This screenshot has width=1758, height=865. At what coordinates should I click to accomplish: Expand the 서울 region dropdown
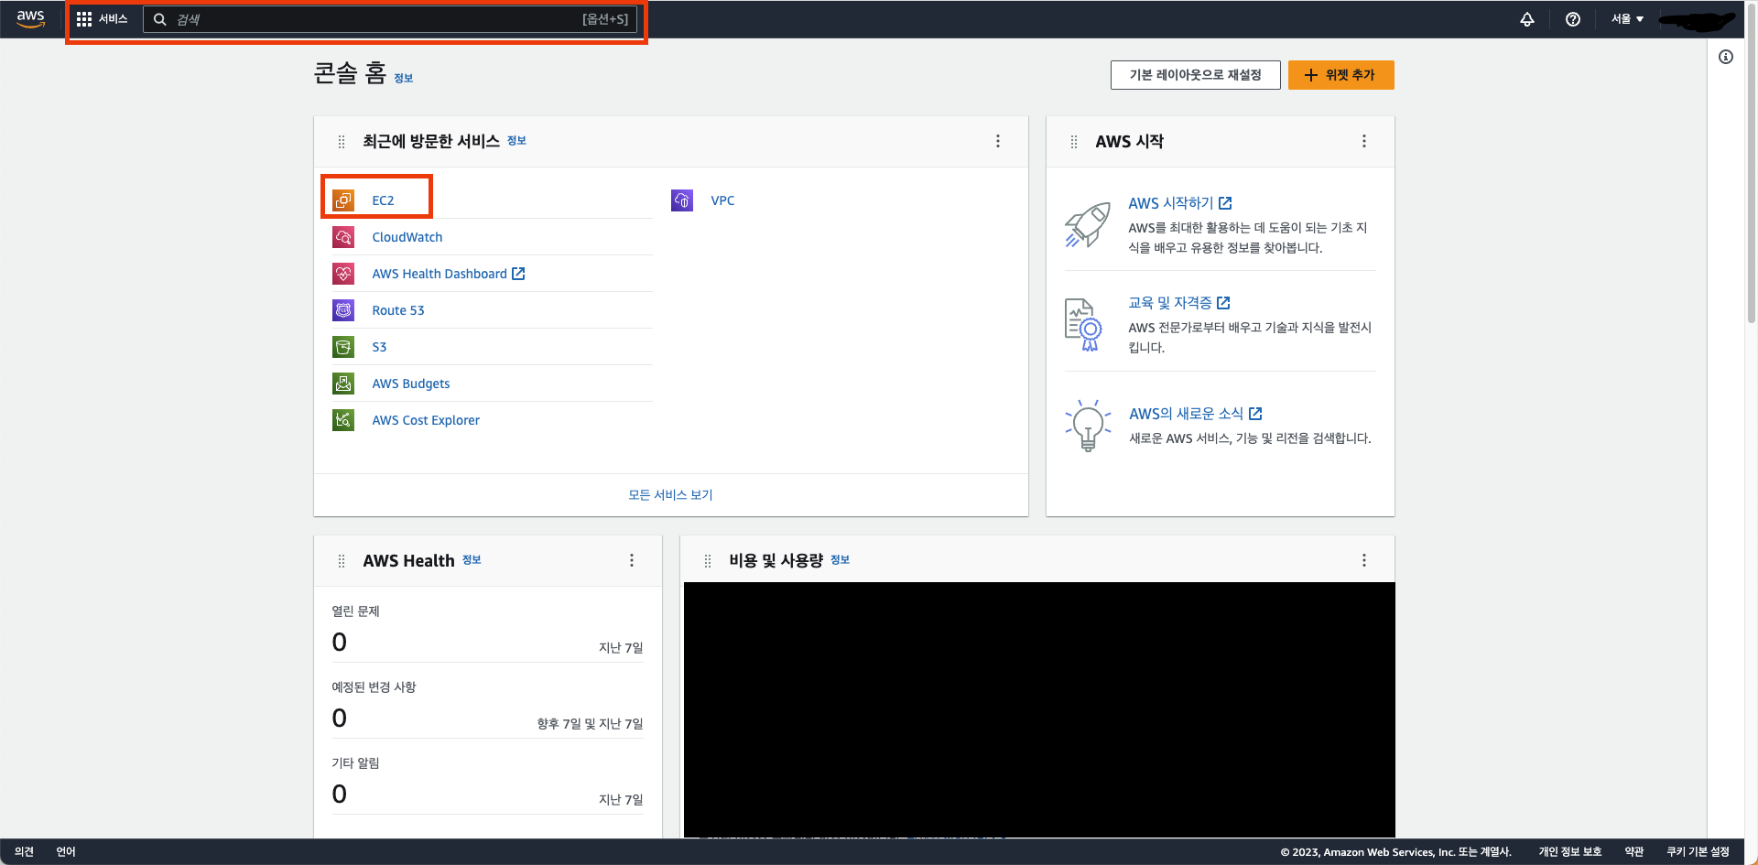coord(1627,19)
